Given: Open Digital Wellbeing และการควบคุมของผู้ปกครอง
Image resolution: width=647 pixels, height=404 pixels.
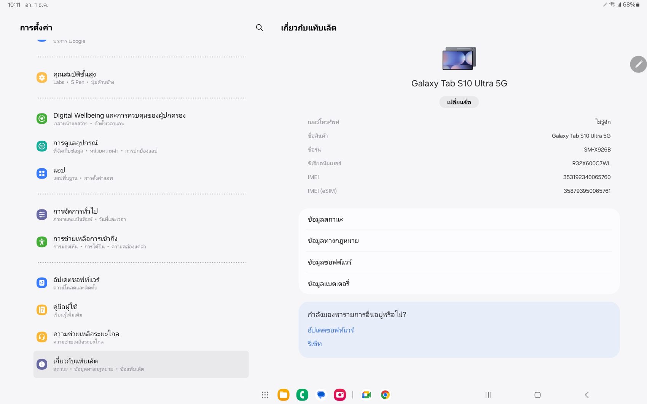Looking at the screenshot, I should pyautogui.click(x=141, y=118).
